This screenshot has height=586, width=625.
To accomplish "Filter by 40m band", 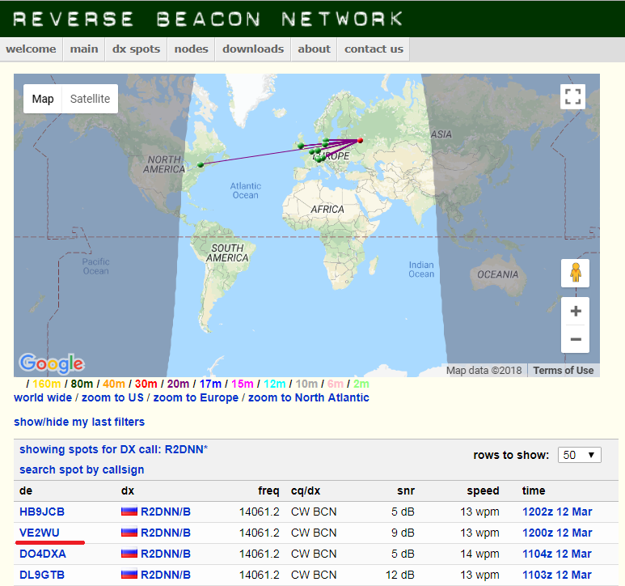I will (114, 384).
